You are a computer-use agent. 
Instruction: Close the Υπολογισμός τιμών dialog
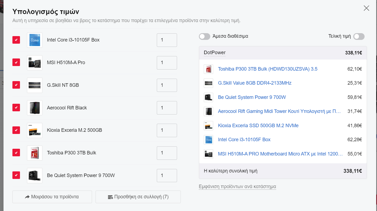[366, 8]
